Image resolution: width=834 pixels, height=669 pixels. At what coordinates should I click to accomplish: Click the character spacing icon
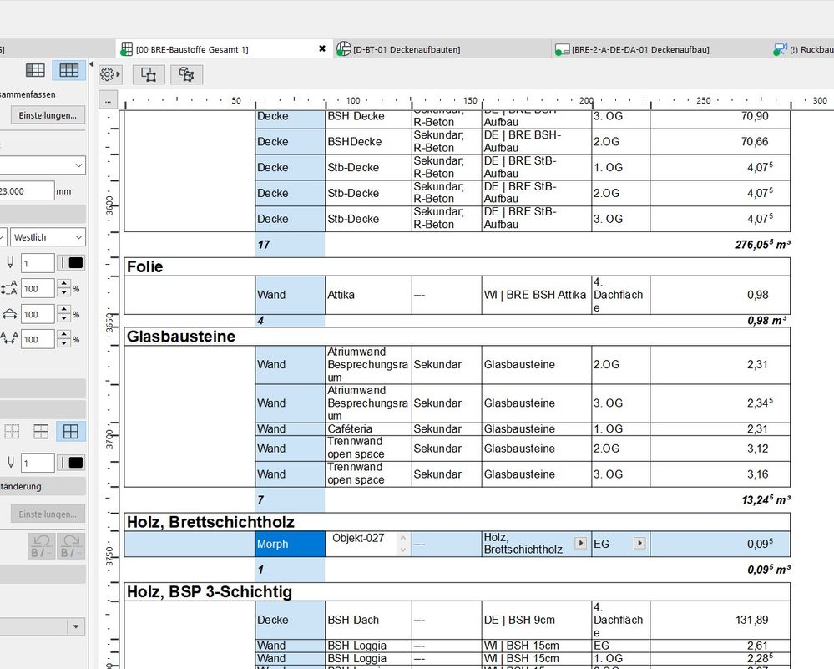point(9,338)
